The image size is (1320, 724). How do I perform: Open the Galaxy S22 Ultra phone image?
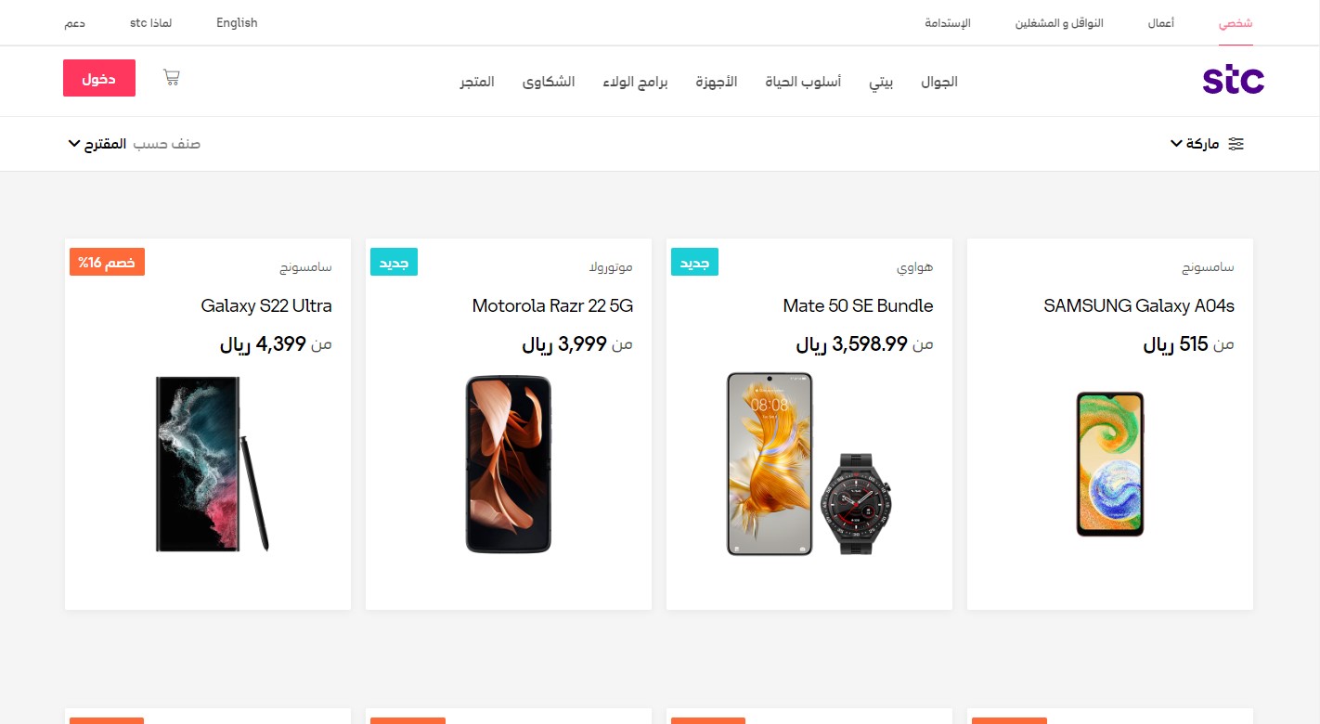pos(213,463)
